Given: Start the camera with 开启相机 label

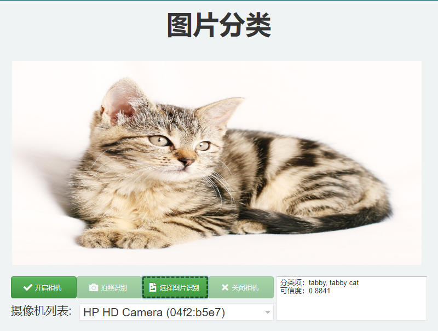Looking at the screenshot, I should point(48,287).
